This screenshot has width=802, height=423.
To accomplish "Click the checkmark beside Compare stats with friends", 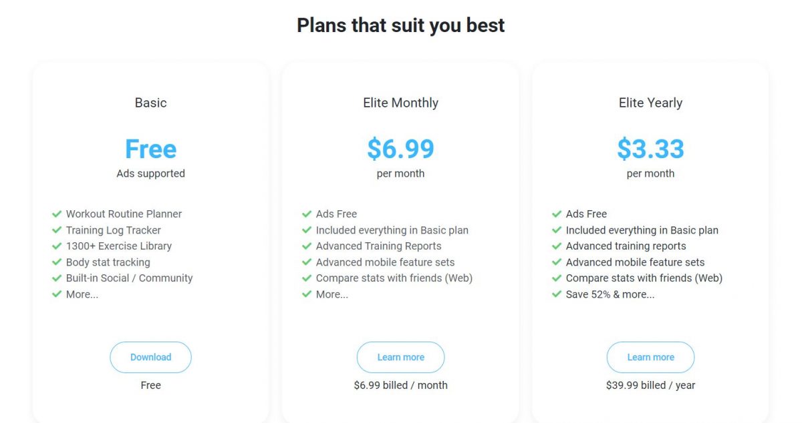I will pos(307,278).
